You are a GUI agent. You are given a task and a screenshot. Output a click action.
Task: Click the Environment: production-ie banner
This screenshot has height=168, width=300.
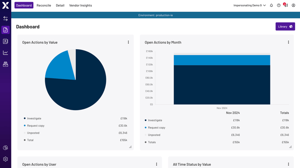coord(156,15)
